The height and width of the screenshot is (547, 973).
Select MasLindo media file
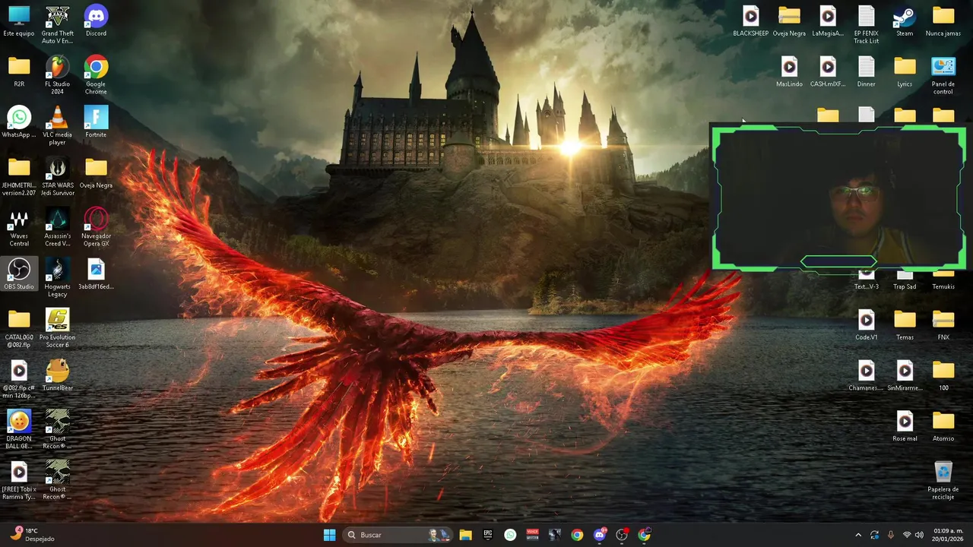[789, 72]
